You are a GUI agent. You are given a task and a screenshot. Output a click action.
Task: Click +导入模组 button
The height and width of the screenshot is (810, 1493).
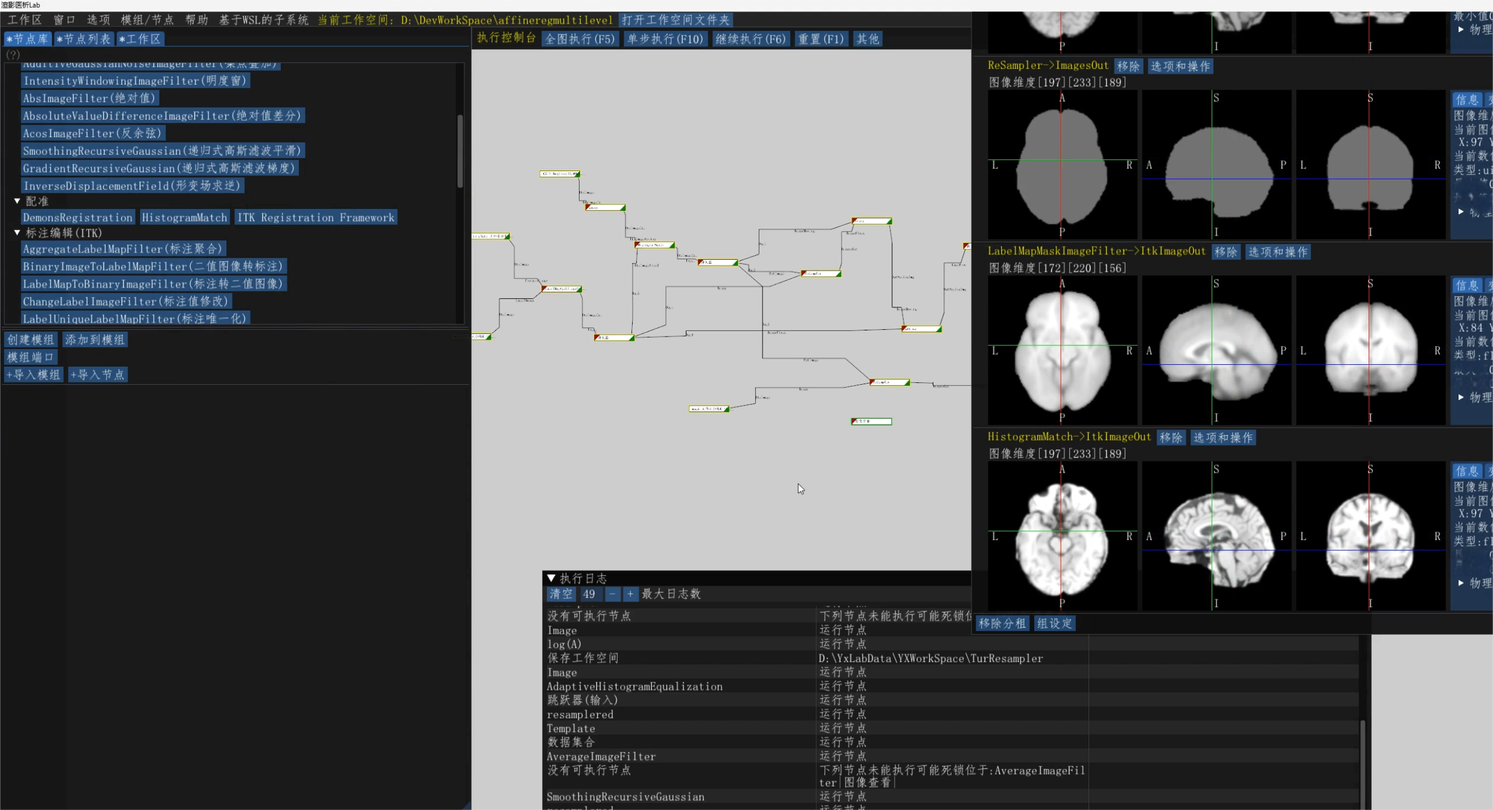click(34, 374)
